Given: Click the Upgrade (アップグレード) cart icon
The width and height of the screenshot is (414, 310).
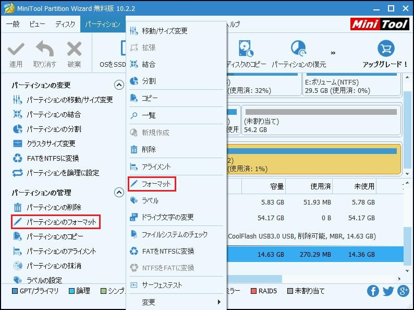Looking at the screenshot, I should pos(386,49).
